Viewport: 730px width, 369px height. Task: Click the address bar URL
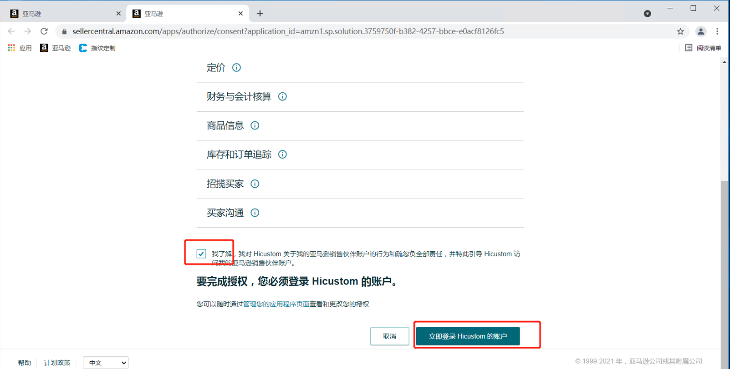point(288,31)
